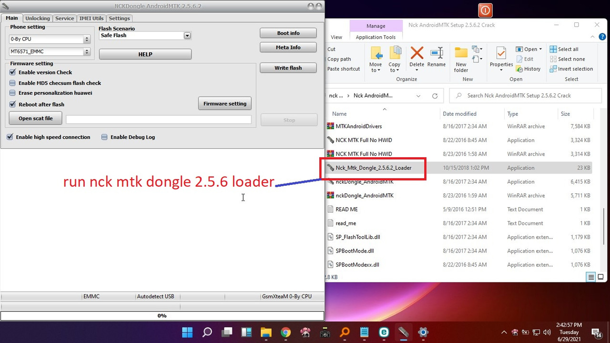
Task: Switch Explorer to details view icon
Action: (x=591, y=277)
